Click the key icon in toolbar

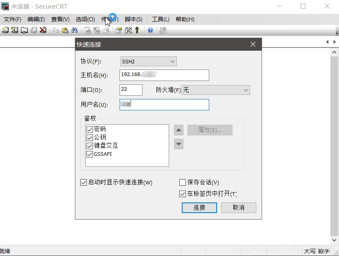coord(137,30)
